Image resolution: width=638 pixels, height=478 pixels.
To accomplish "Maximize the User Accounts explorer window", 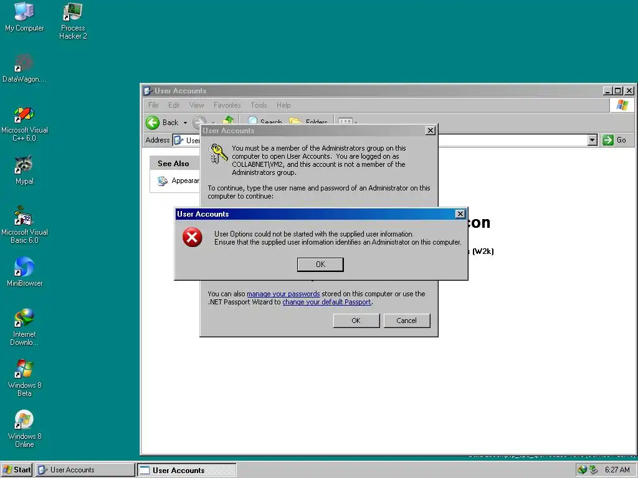I will (617, 91).
